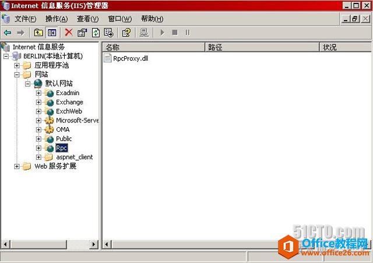Viewport: 373px width, 263px height.
Task: Click the default website globe icon
Action: [x=38, y=83]
